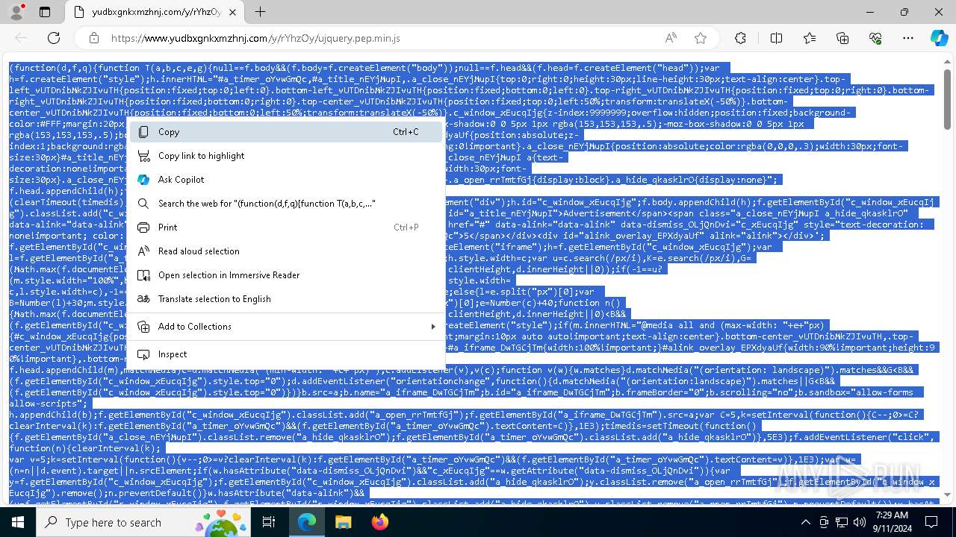Choose Copy from context menu

click(287, 132)
